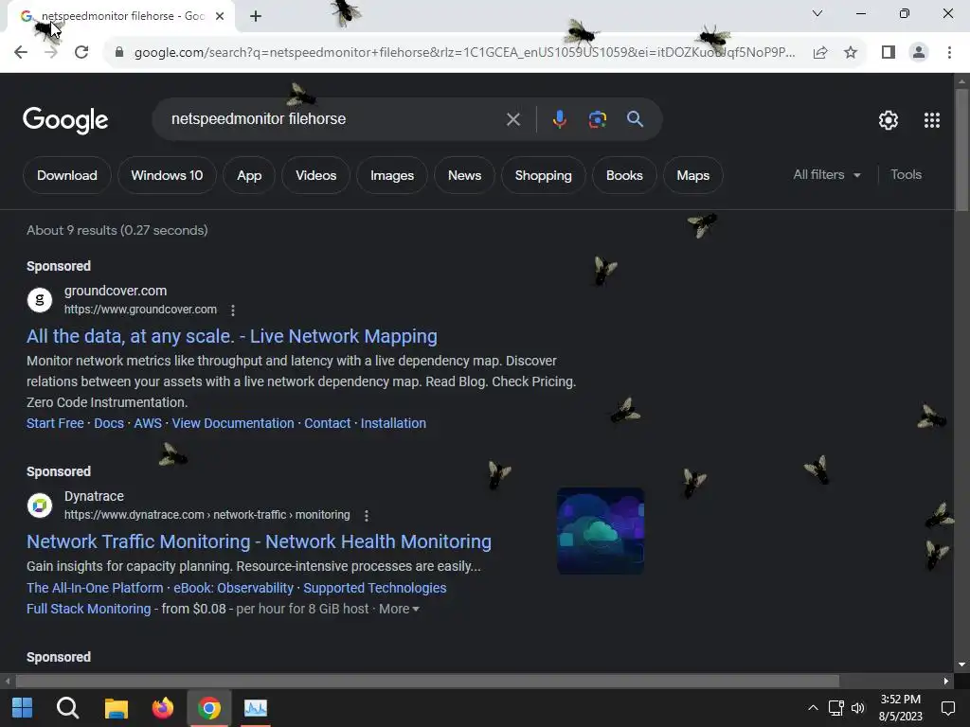The image size is (970, 727).
Task: Open the Google apps grid
Action: pyautogui.click(x=932, y=120)
